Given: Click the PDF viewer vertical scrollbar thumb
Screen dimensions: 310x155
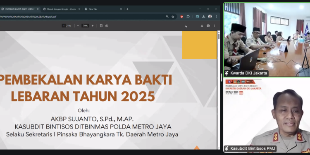Looking at the screenshot, I should coord(219,36).
